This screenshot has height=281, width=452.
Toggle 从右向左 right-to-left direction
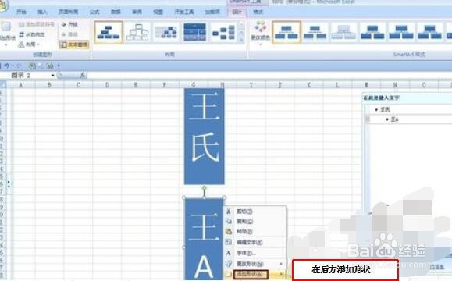32,34
